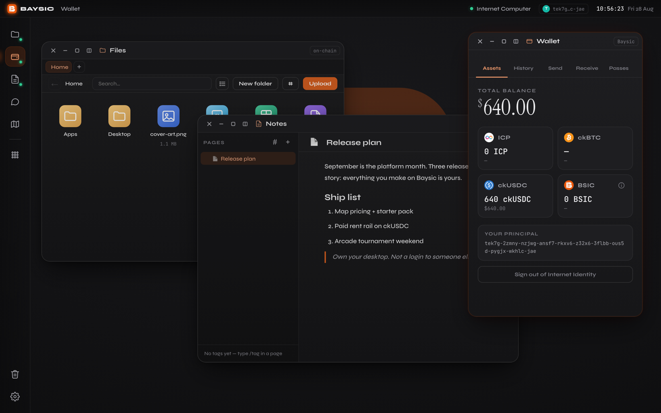
Task: Close the Files window
Action: click(53, 50)
